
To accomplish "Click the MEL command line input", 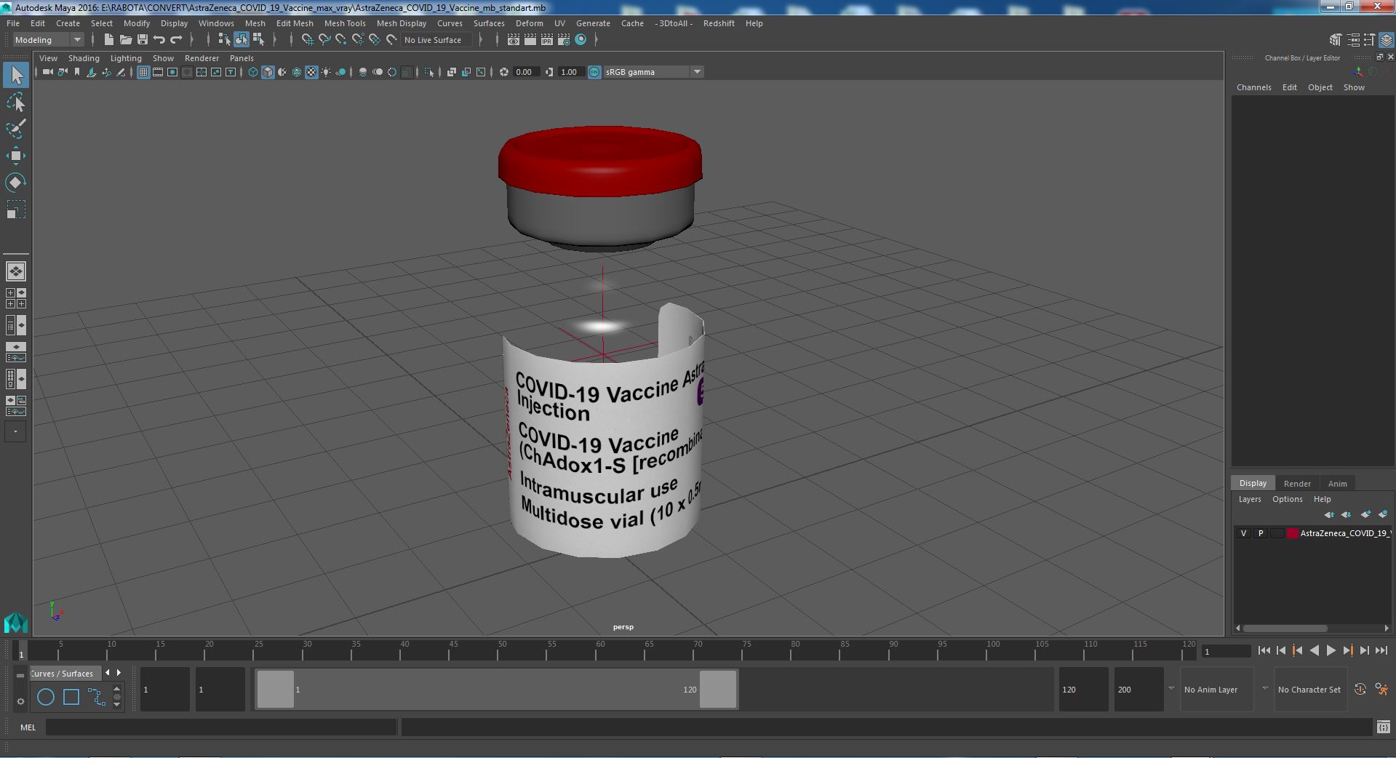I will (x=221, y=727).
